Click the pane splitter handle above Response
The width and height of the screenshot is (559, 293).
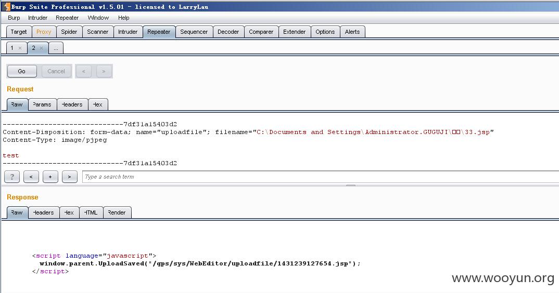pos(351,185)
